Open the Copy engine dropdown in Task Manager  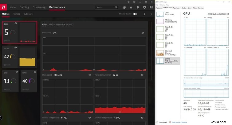207,17
